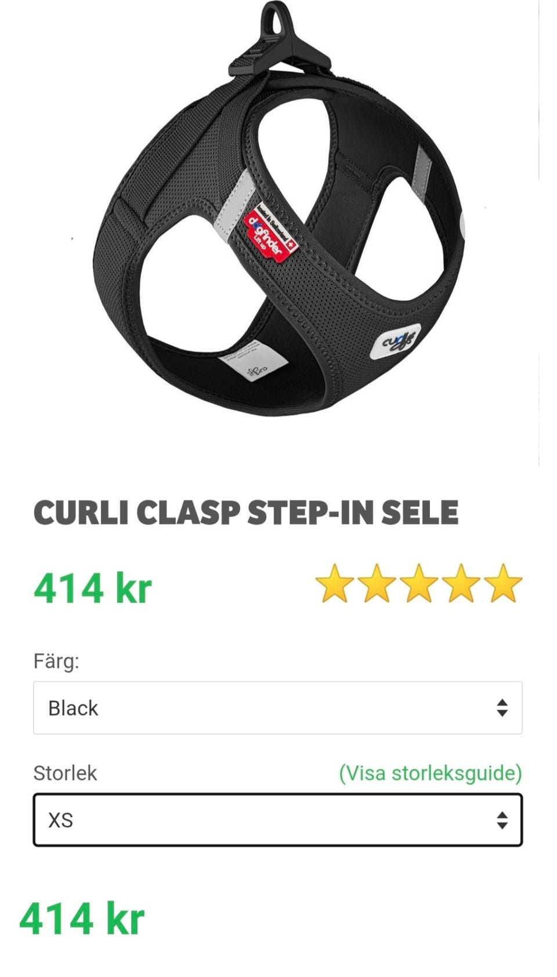Click the Storlek label
Image resolution: width=557 pixels, height=977 pixels.
65,773
